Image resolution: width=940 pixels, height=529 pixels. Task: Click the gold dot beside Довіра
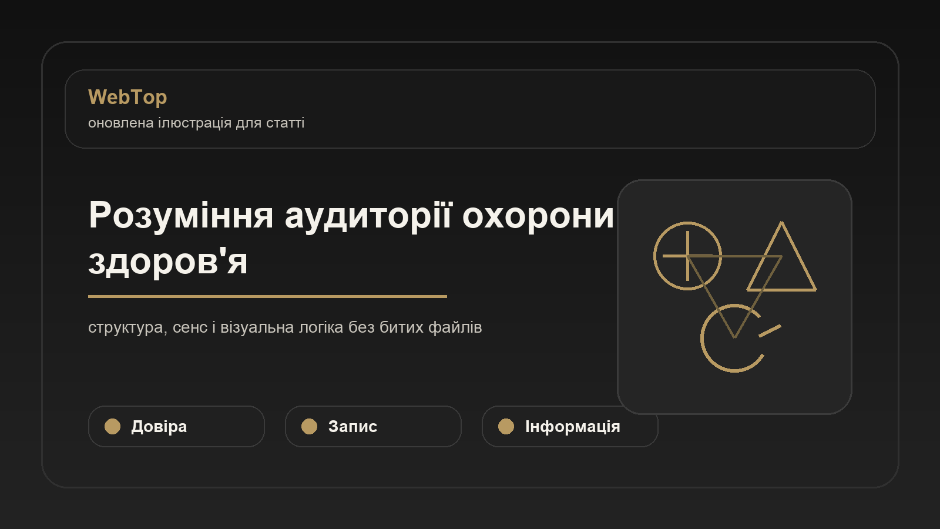click(x=112, y=426)
